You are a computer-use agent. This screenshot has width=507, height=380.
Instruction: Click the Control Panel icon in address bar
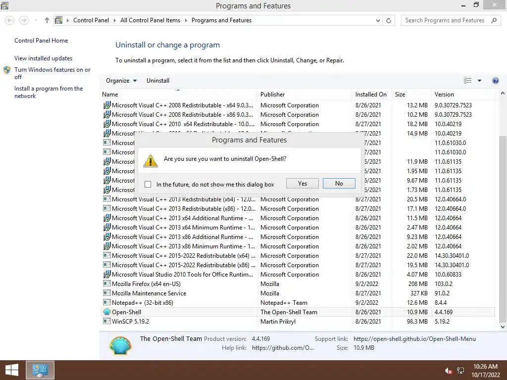[59, 20]
